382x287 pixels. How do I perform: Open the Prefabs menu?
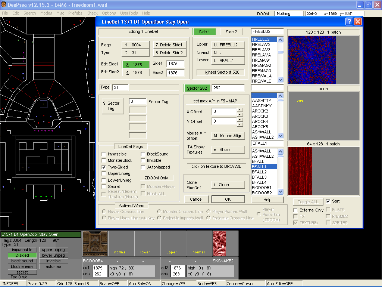click(75, 13)
